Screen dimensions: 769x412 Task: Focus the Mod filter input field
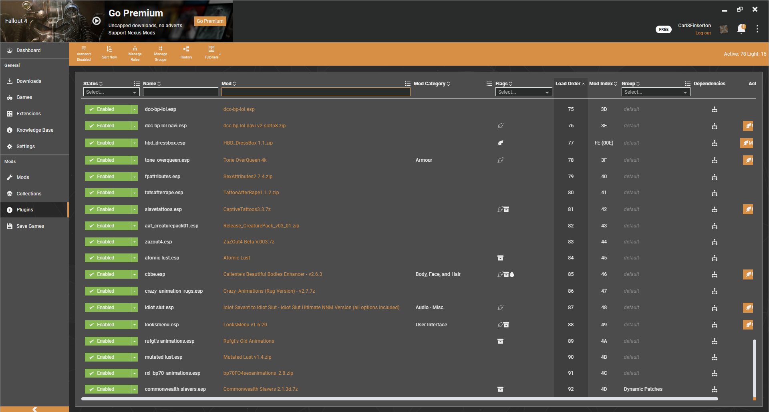point(316,92)
